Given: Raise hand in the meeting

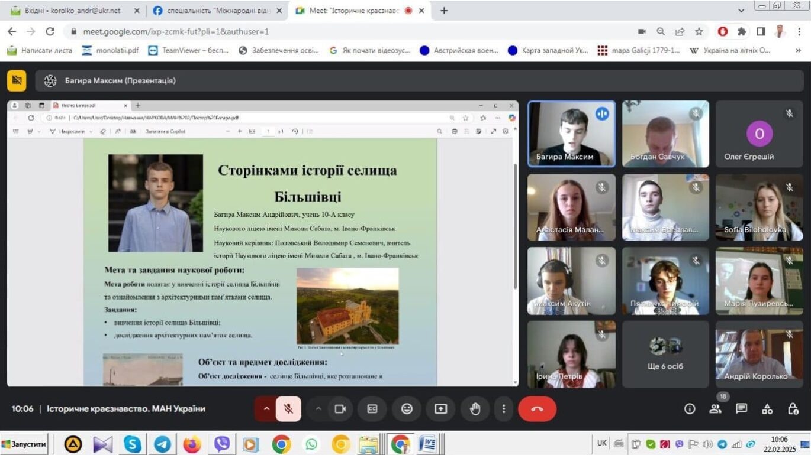Looking at the screenshot, I should (475, 409).
